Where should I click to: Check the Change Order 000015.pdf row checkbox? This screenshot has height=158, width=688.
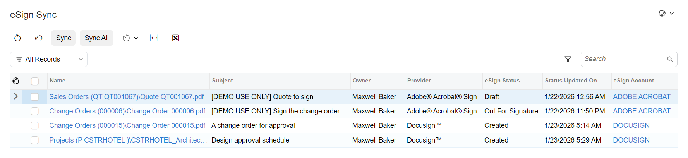35,125
